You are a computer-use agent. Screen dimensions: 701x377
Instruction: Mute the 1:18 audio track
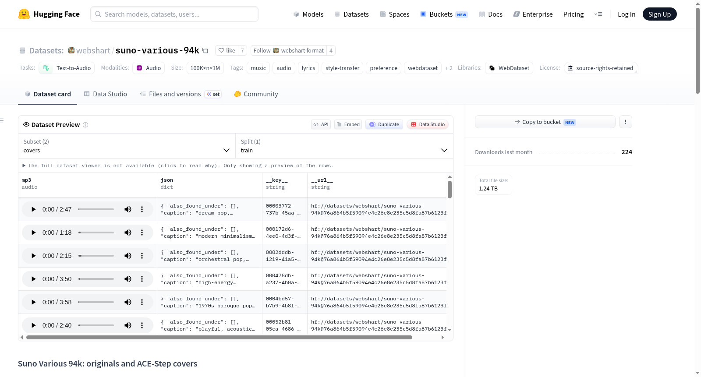[x=128, y=233]
